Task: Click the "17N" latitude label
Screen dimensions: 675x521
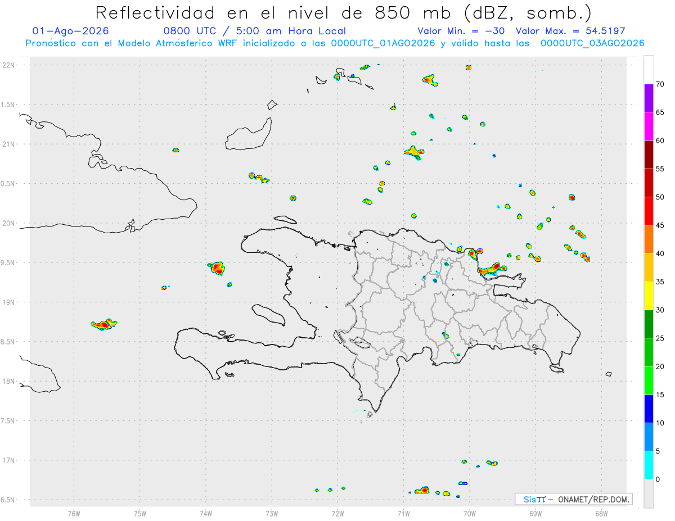Action: [x=10, y=460]
